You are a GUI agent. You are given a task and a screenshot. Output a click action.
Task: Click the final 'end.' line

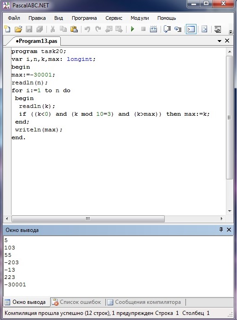click(x=18, y=137)
